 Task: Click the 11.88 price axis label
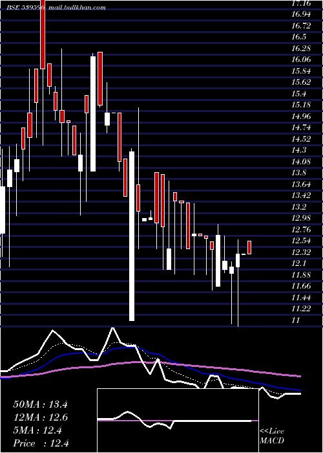coord(301,275)
